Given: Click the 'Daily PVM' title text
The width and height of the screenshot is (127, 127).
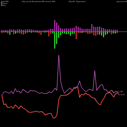Looking at the screenshot, I should coord(5,2).
